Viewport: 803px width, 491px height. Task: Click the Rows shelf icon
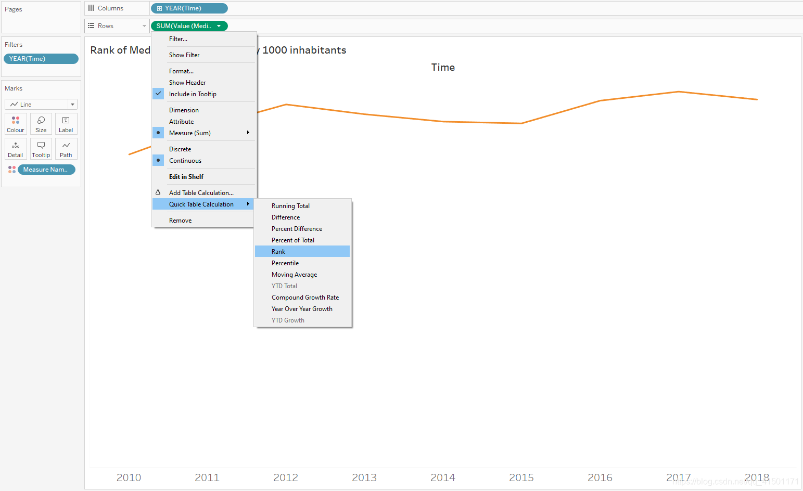pos(91,26)
